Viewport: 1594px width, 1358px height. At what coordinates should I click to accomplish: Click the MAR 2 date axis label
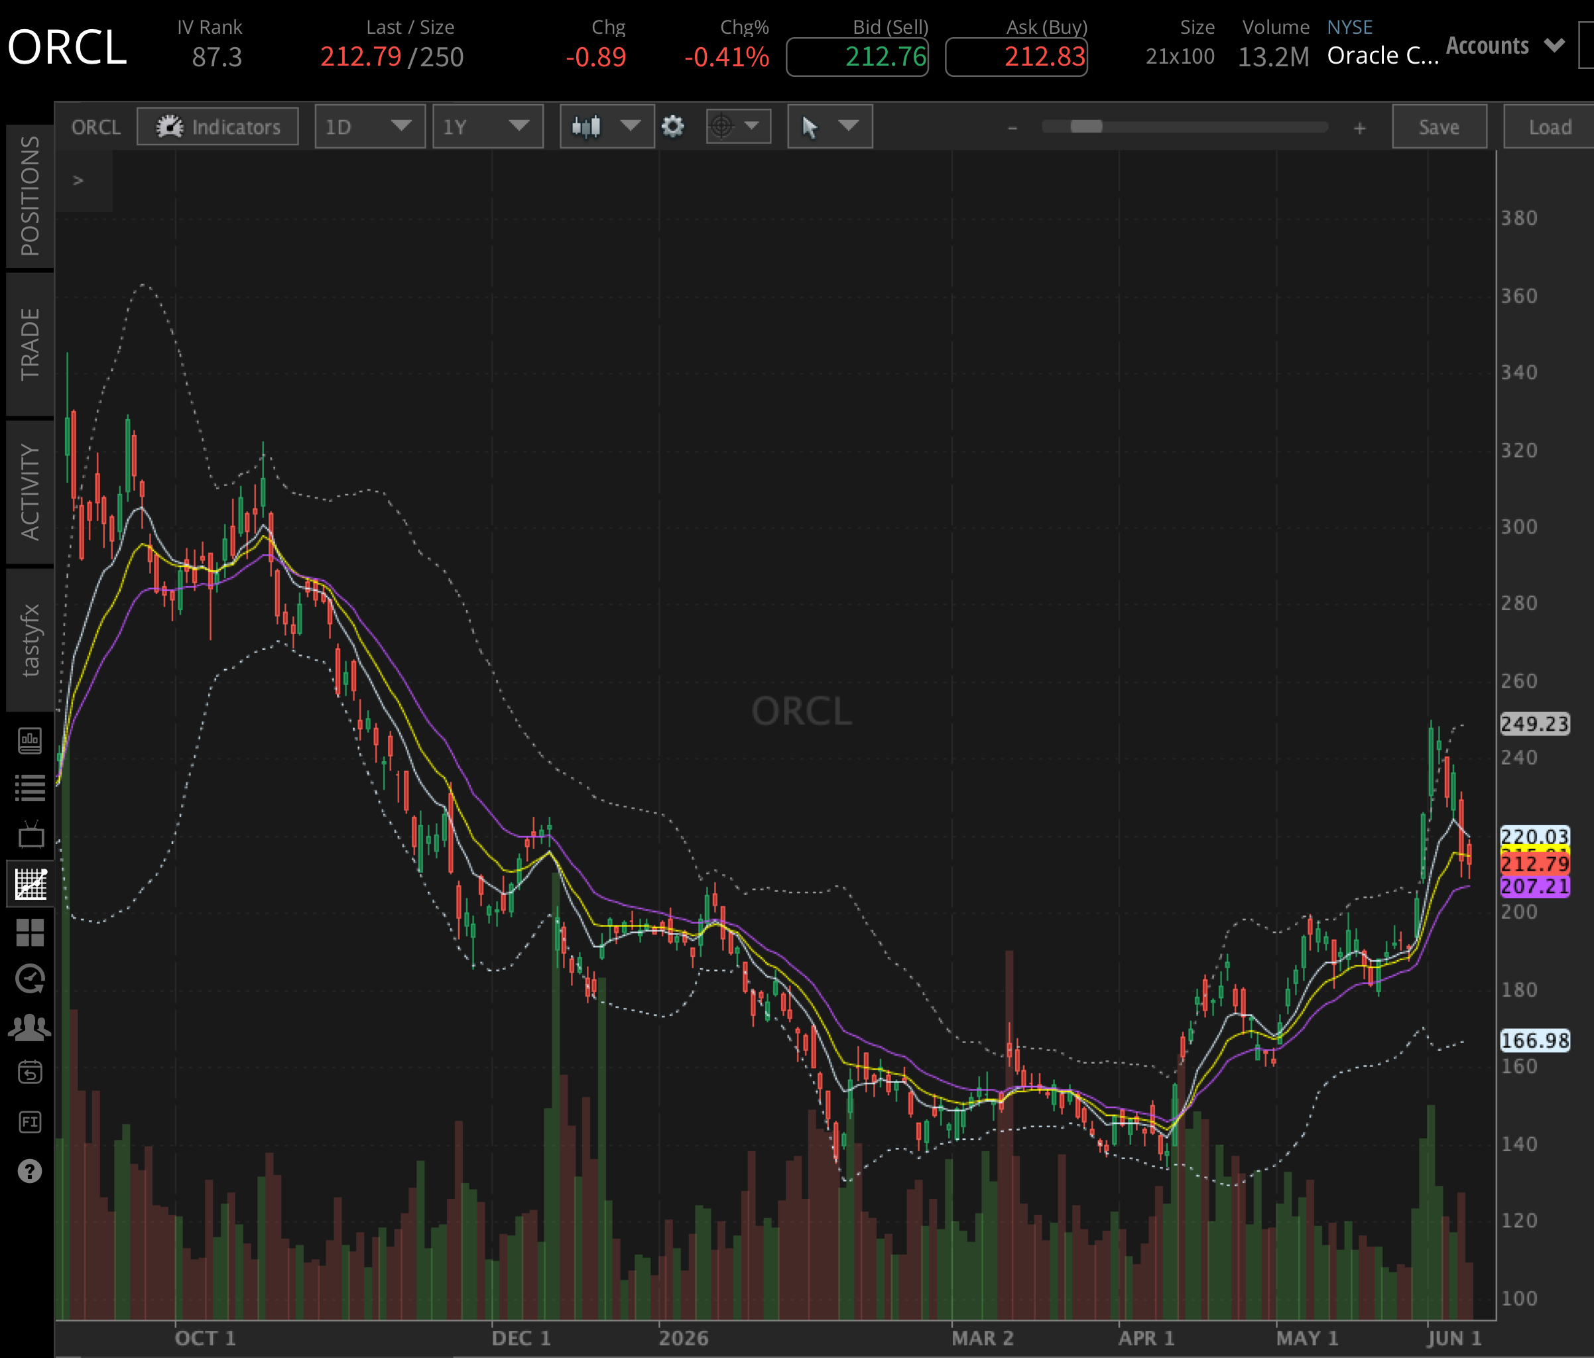point(983,1338)
